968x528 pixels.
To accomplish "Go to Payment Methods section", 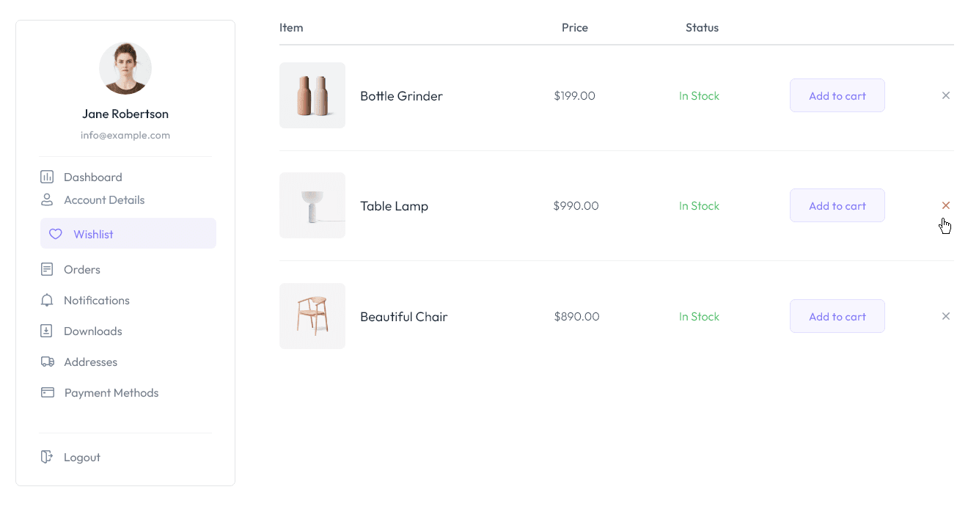I will (x=111, y=392).
